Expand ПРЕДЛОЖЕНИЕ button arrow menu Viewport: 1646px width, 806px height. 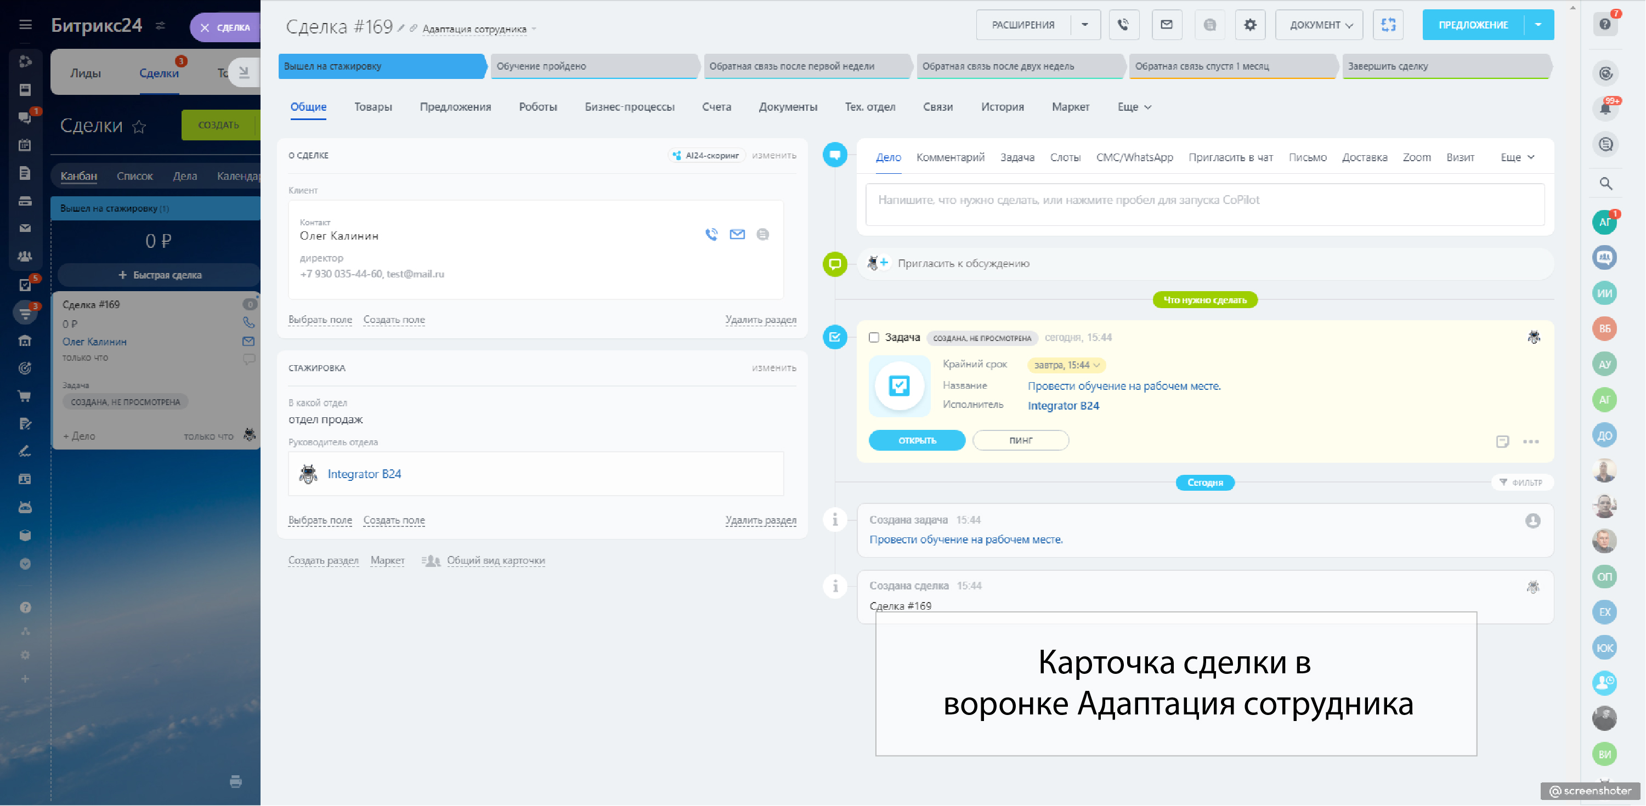click(1538, 25)
